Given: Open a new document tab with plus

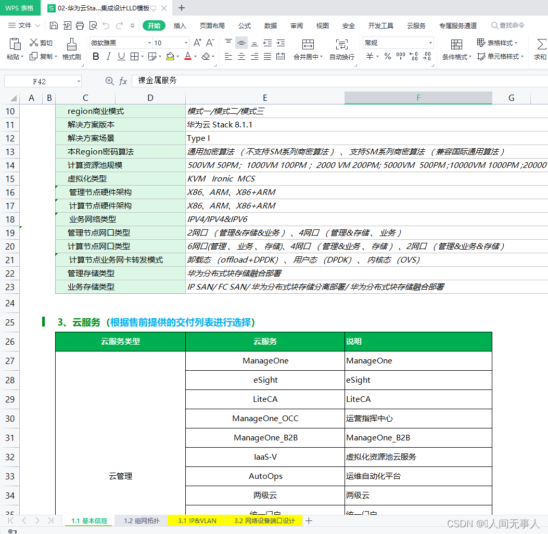Looking at the screenshot, I should (182, 8).
